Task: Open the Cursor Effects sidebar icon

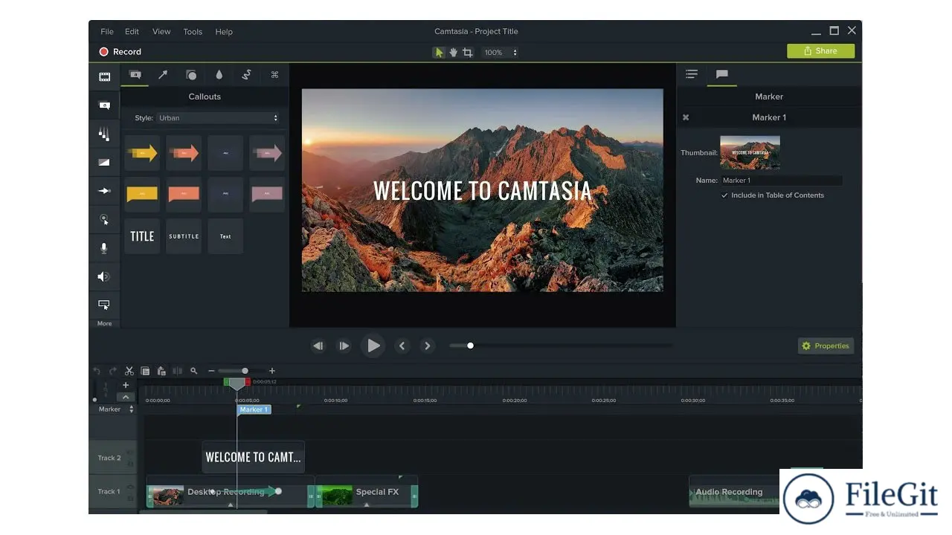Action: click(x=104, y=219)
